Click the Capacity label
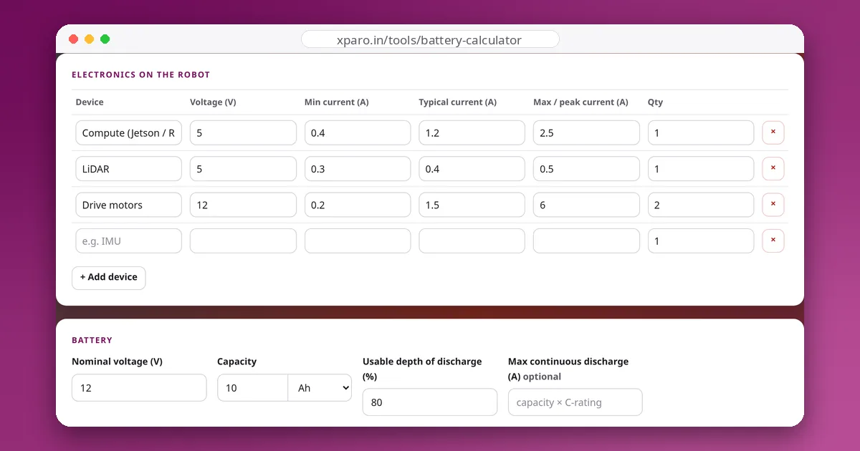Screen dimensions: 860x451 236,362
